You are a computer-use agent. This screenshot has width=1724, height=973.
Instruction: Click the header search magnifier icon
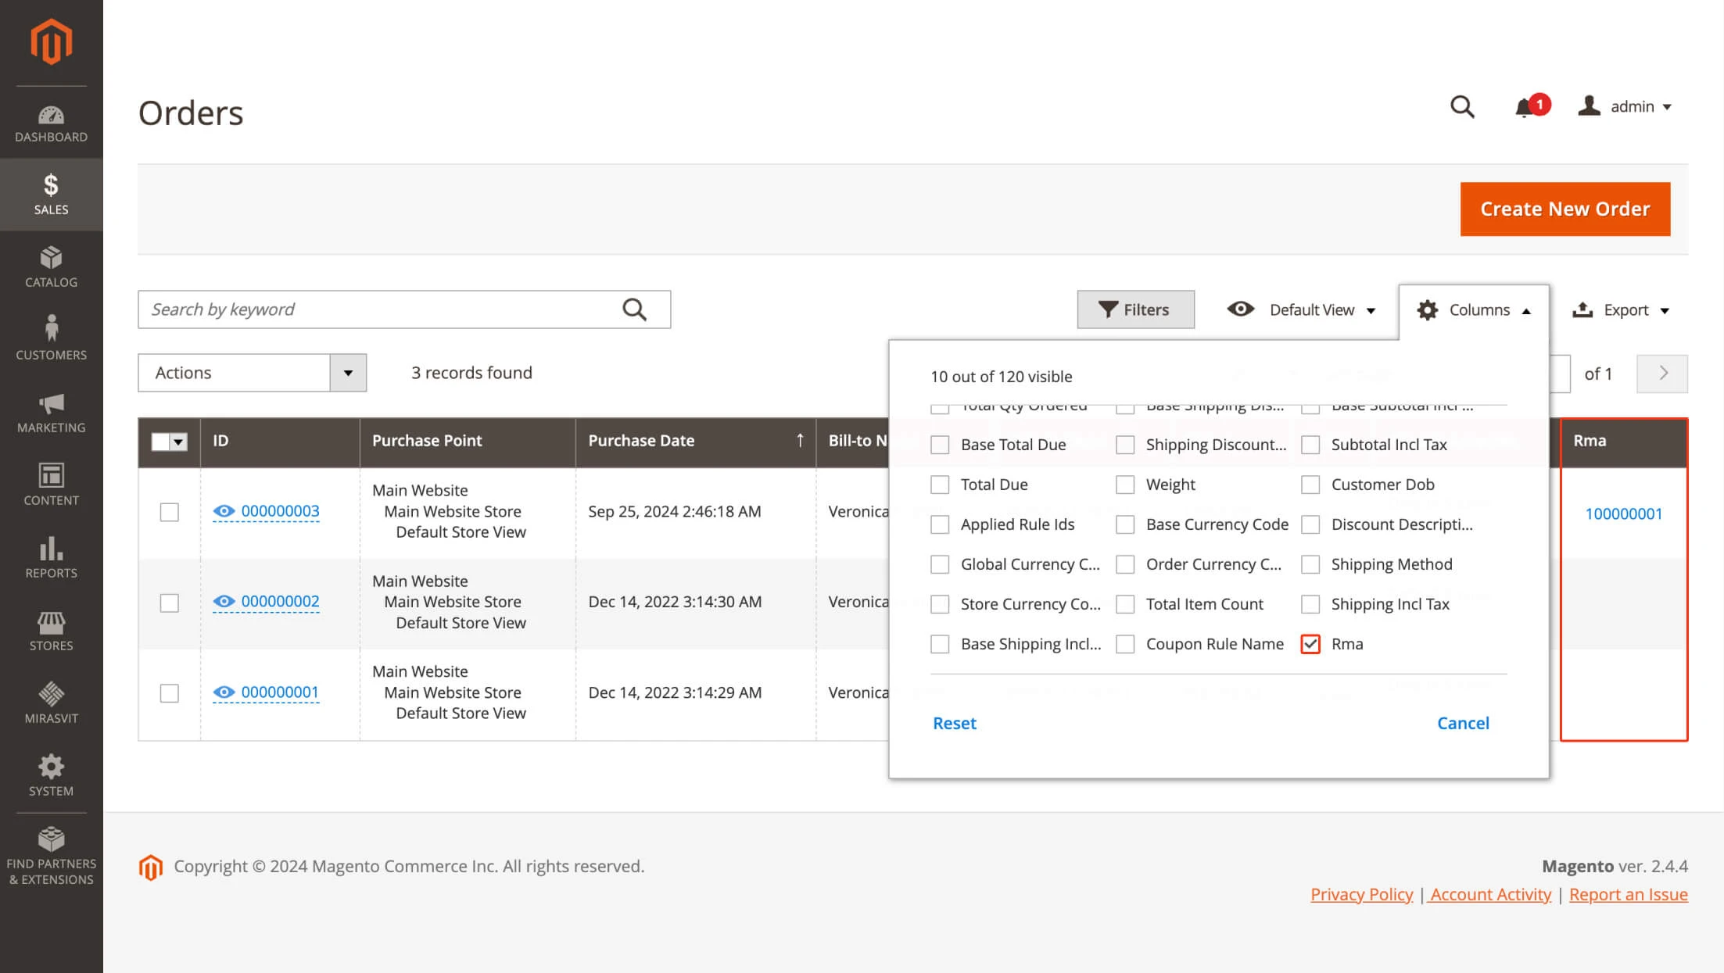tap(1461, 107)
